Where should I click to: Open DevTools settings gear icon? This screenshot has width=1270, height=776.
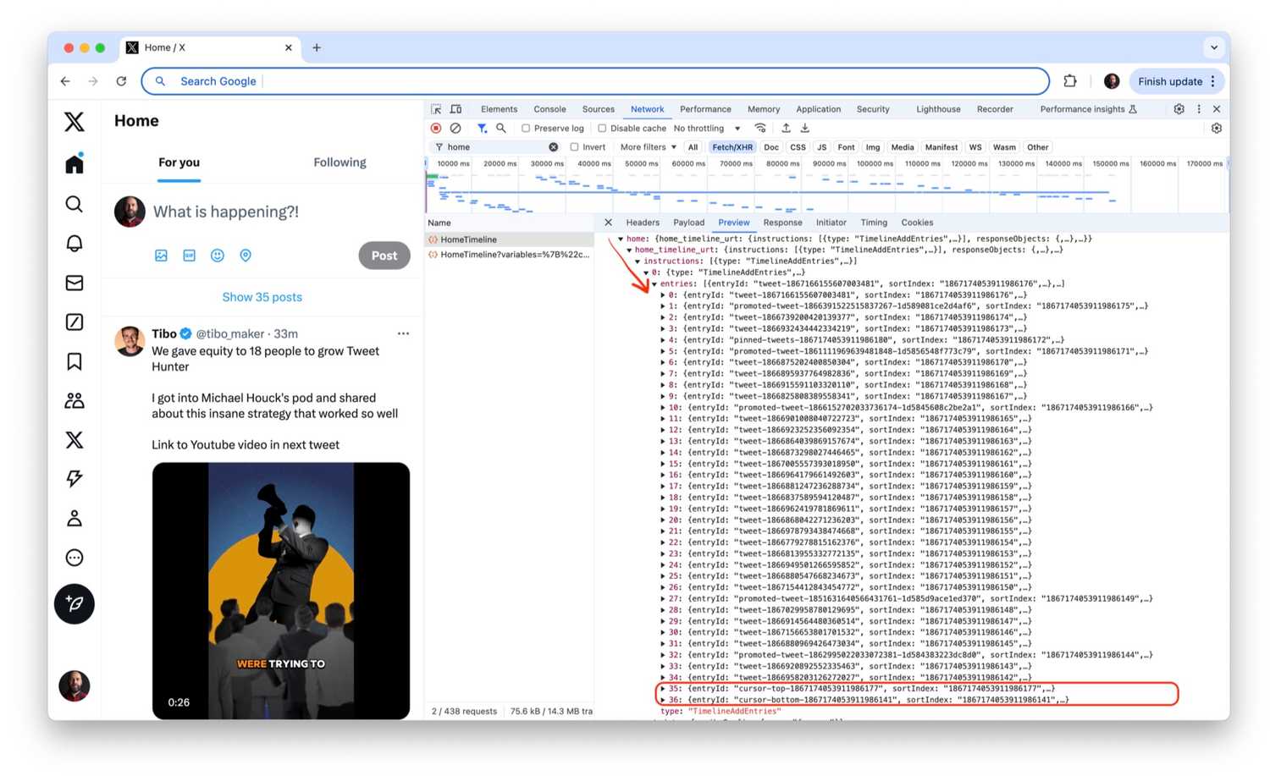[1179, 109]
